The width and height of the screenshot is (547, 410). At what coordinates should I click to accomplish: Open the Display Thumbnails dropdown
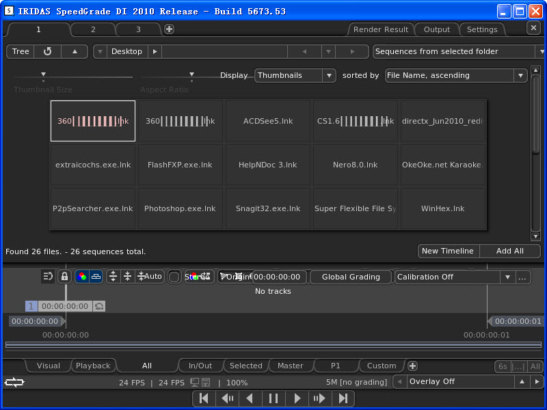(295, 75)
